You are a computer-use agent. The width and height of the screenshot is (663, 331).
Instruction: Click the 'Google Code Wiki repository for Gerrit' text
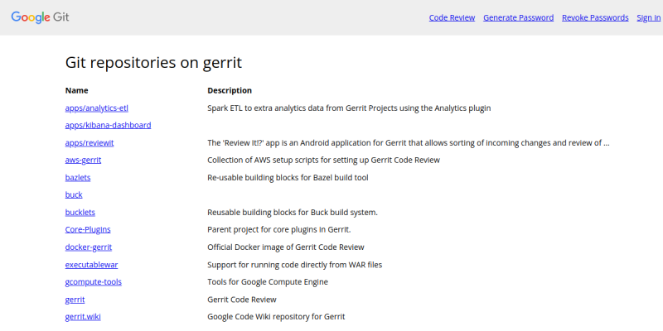pos(276,317)
